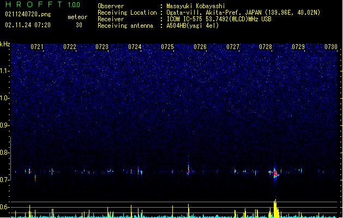Screen dimensions: 343x218
Task: Click the tallest yellow power peak after 0728
Action: pyautogui.click(x=275, y=208)
